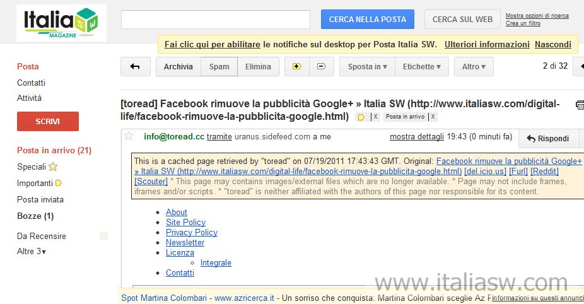Hide the notification bar with Nascondi

coord(552,44)
